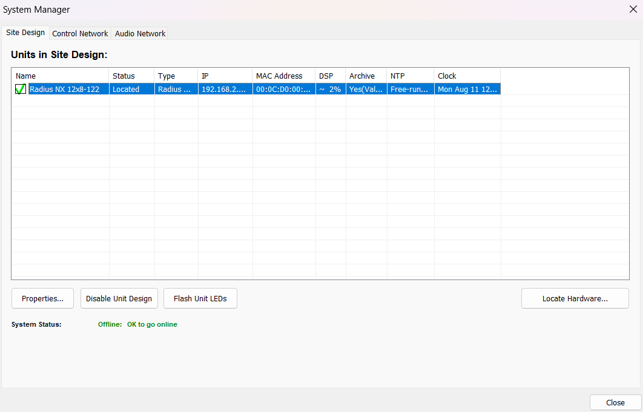The image size is (643, 412).
Task: Click the ~ 2% DSP cell
Action: click(x=331, y=89)
